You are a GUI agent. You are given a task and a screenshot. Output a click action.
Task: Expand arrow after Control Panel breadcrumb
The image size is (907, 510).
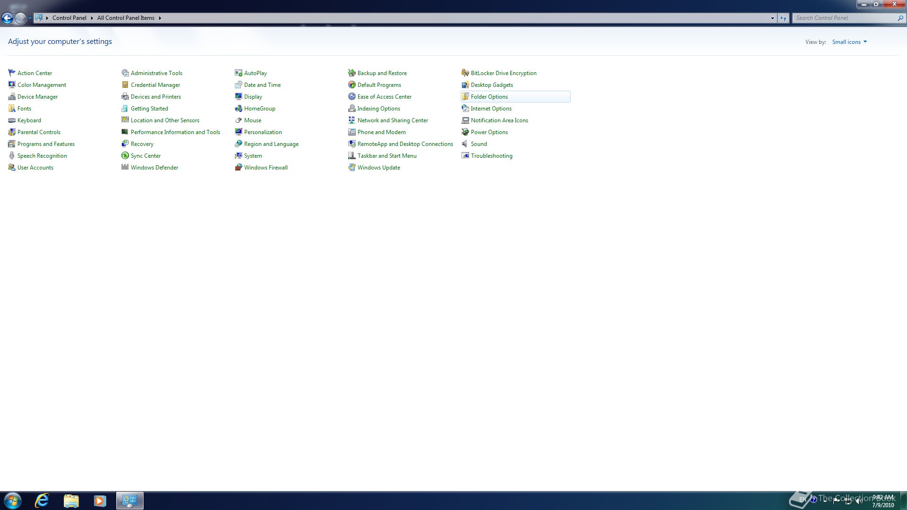pos(92,18)
